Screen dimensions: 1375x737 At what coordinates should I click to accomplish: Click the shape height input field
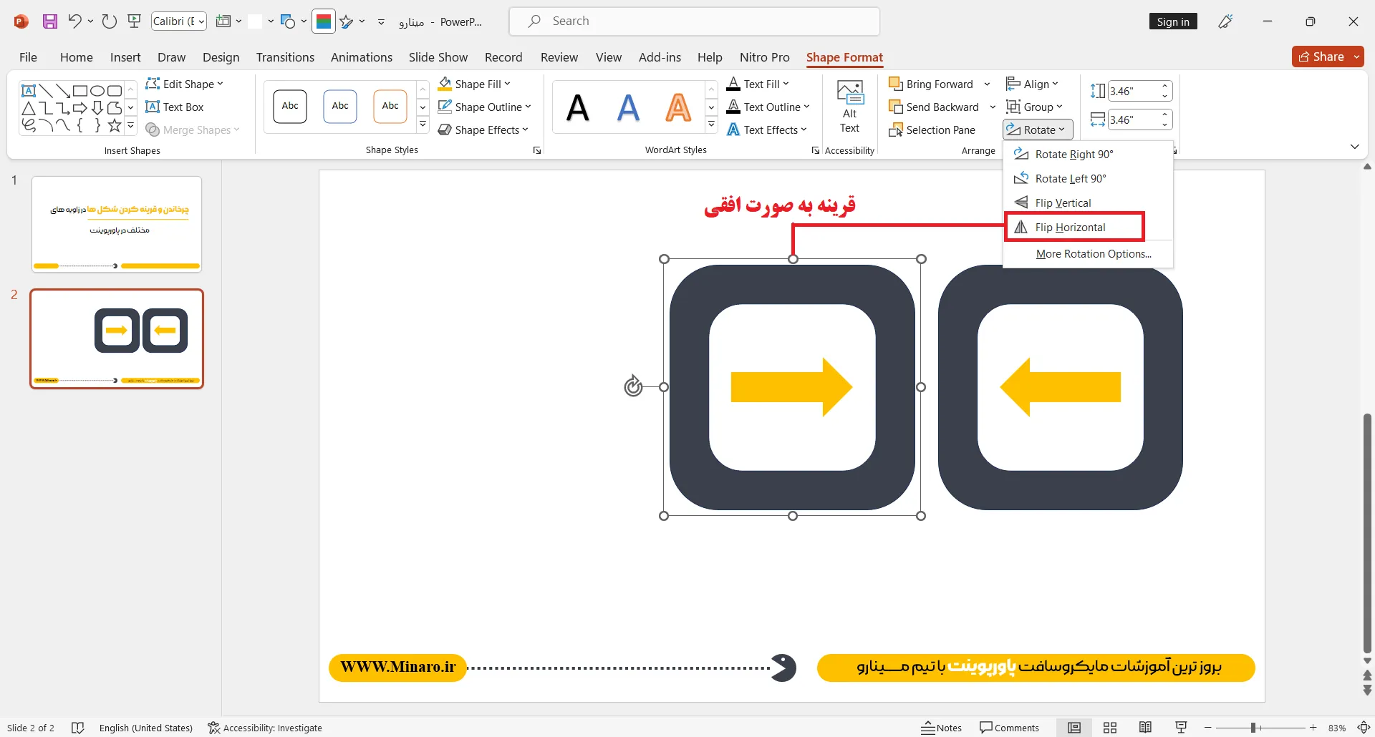pyautogui.click(x=1132, y=91)
